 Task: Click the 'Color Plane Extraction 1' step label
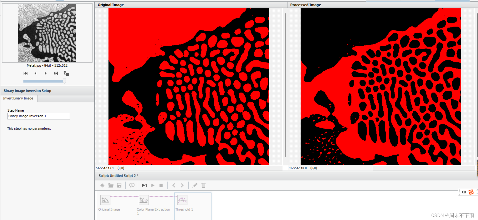[x=153, y=212]
